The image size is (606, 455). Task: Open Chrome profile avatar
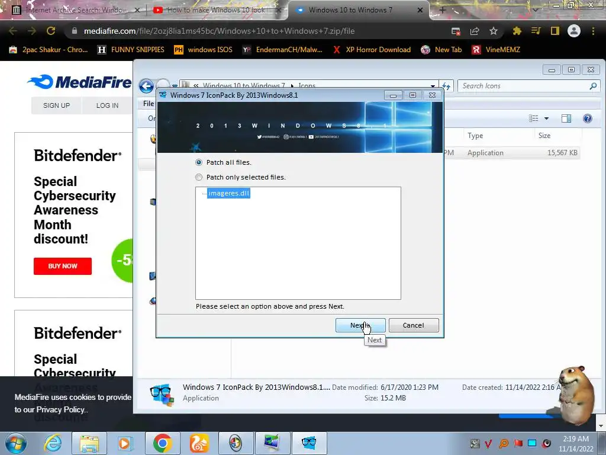[574, 31]
